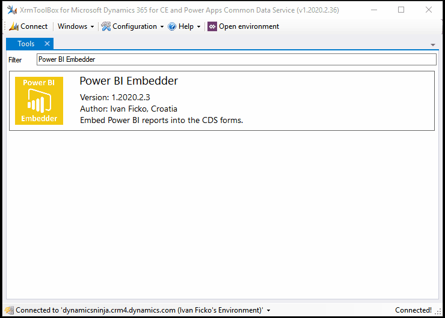Click the Embed Power BI reports description
Screen dimensions: 445x318
click(x=162, y=121)
